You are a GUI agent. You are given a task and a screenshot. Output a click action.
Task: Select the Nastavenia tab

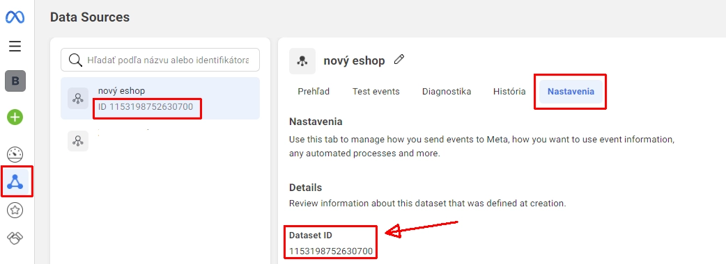coord(571,92)
